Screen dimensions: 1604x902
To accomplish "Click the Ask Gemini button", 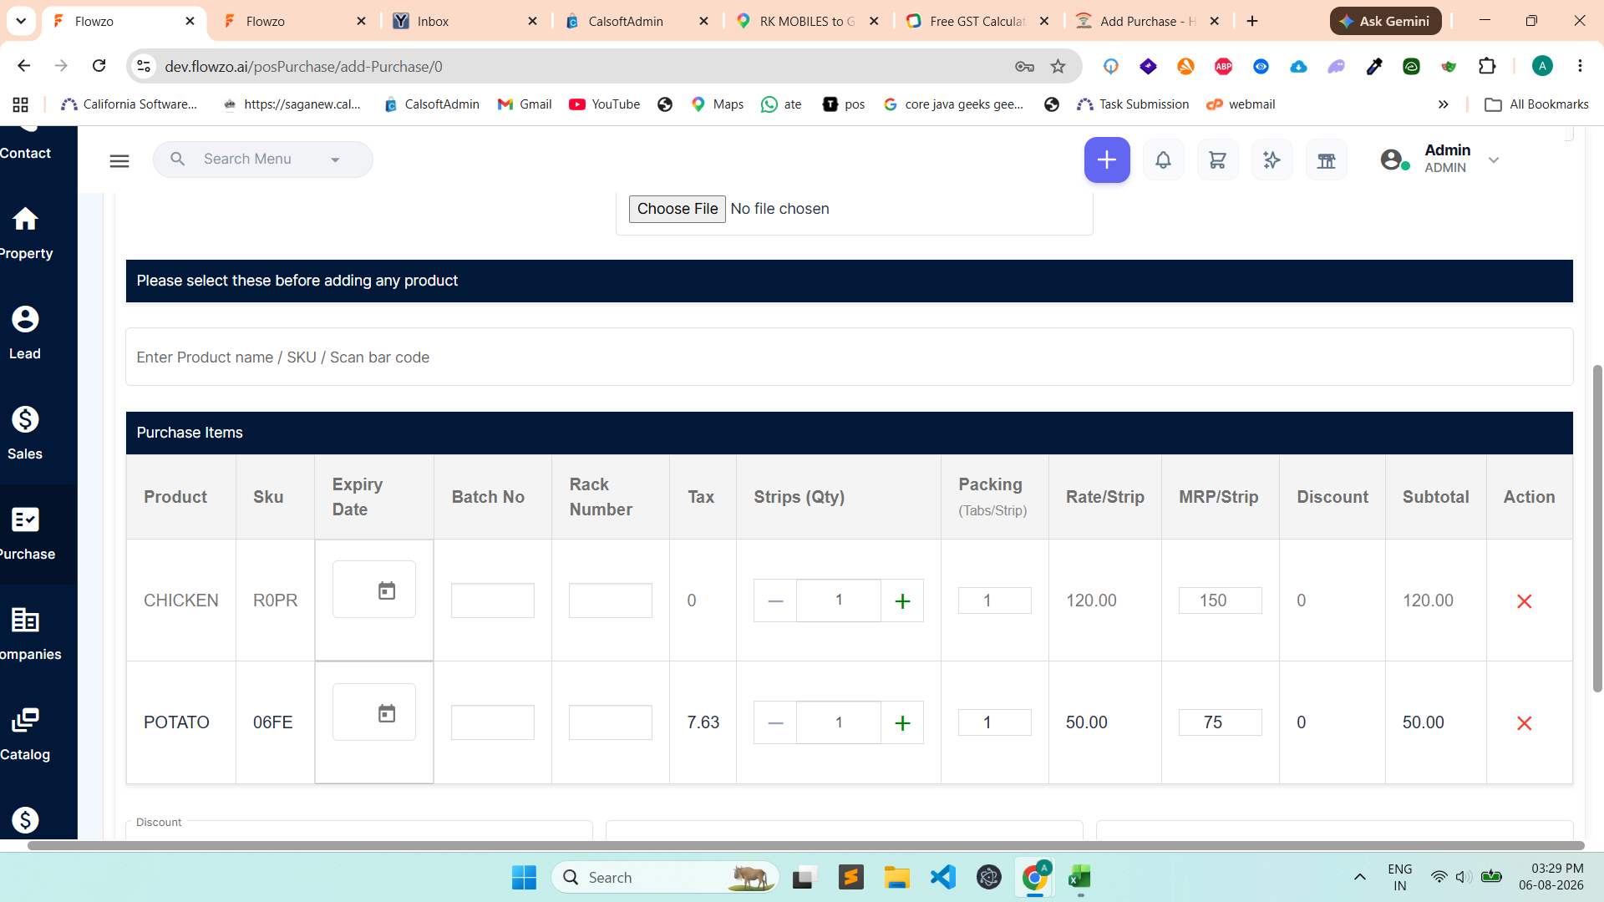I will tap(1385, 21).
